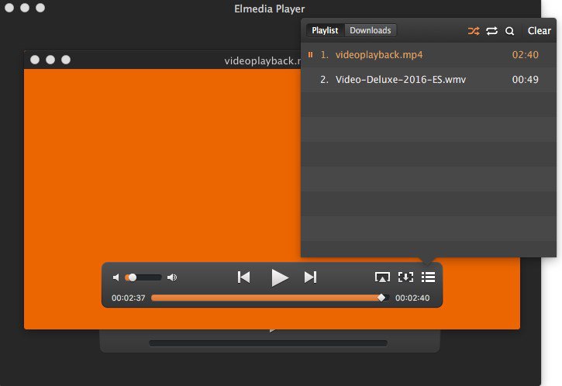The image size is (562, 386).
Task: Click the loud speaker max volume icon
Action: pyautogui.click(x=172, y=277)
